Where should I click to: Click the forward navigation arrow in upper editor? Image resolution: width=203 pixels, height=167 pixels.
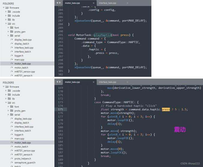coord(60,3)
